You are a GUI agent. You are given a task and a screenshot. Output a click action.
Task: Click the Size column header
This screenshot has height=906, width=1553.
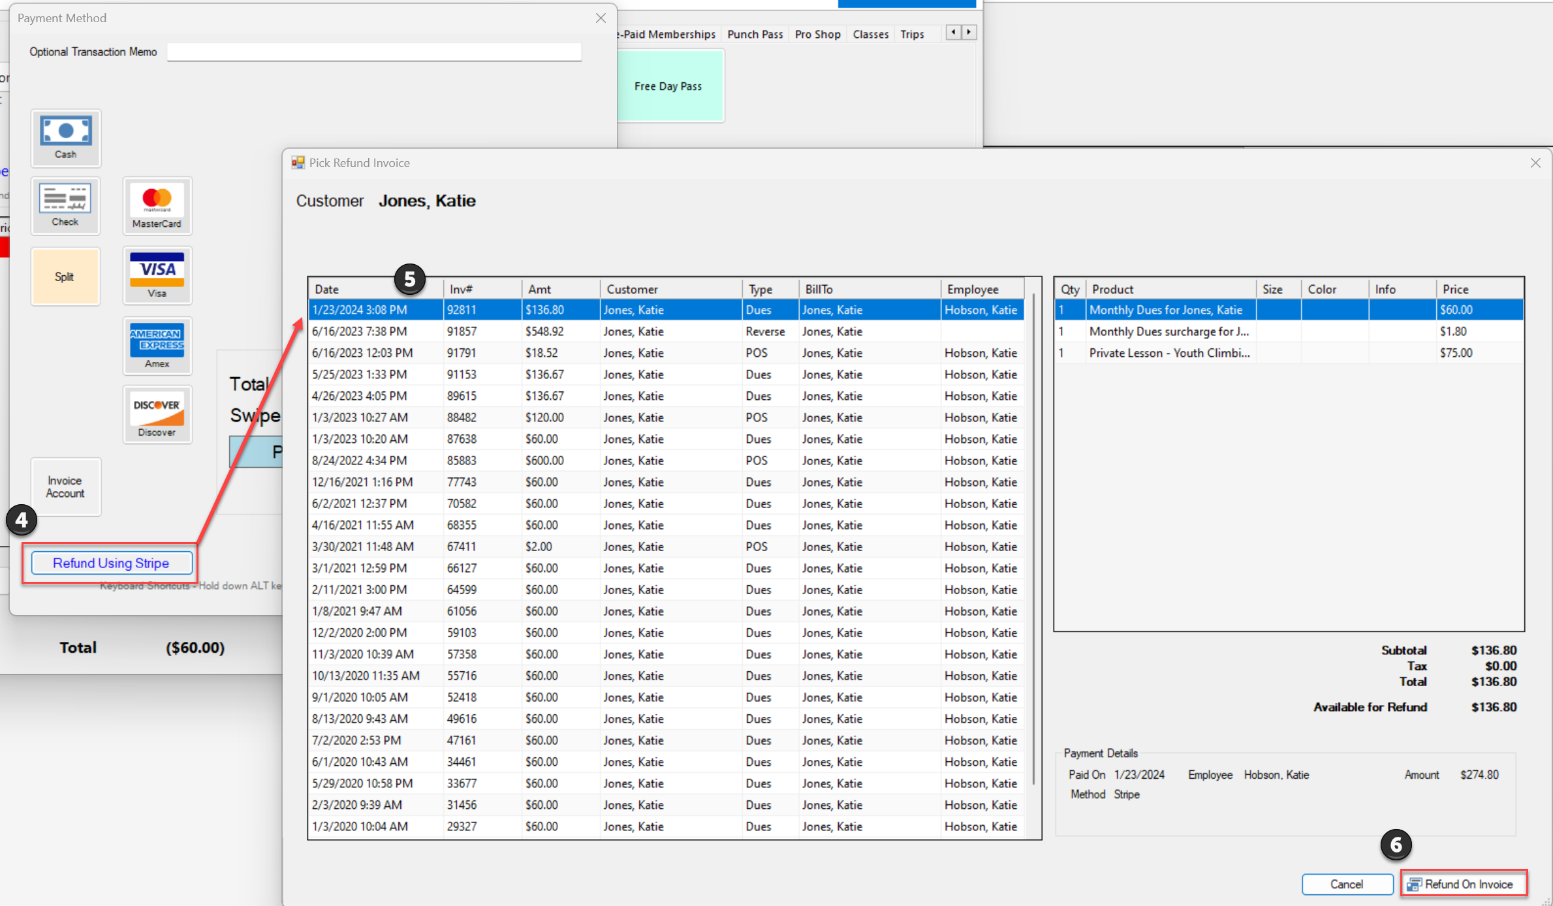click(x=1279, y=289)
